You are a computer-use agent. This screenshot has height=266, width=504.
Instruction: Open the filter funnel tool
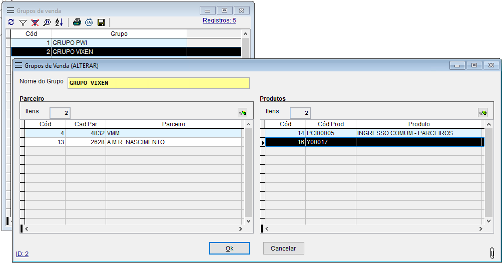pyautogui.click(x=23, y=22)
